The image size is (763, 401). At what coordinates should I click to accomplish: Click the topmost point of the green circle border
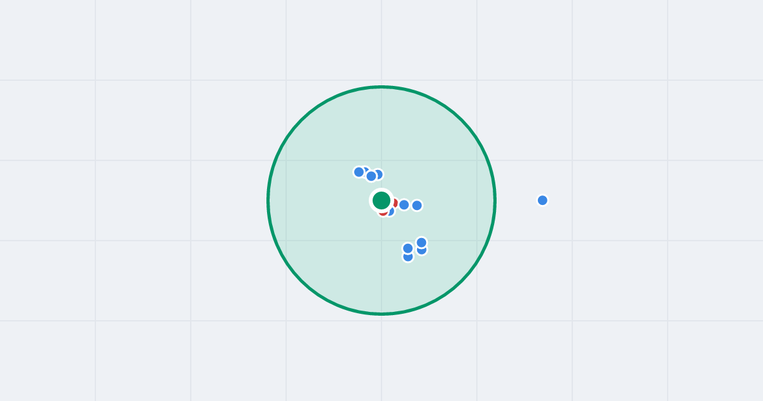coord(381,87)
